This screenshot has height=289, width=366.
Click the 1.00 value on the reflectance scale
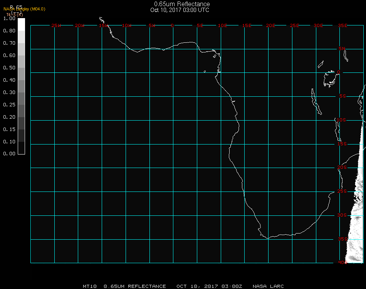pos(9,18)
